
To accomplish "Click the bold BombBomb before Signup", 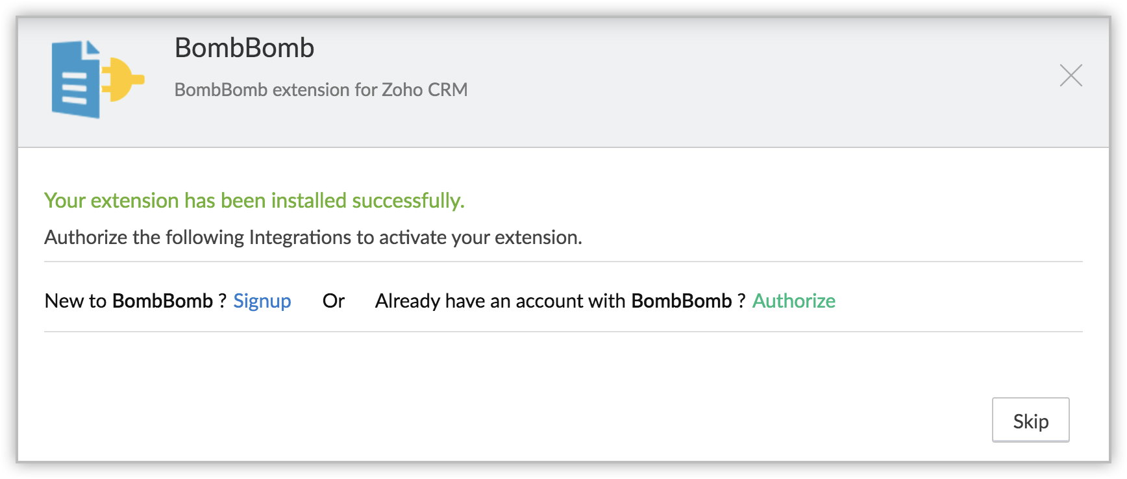I will coord(162,301).
